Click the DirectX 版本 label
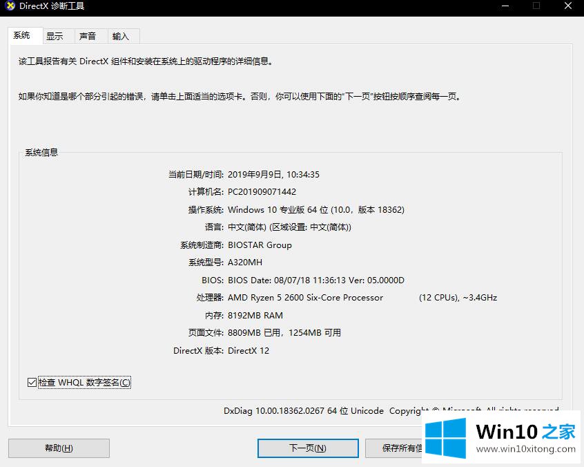The image size is (584, 467). [x=199, y=351]
